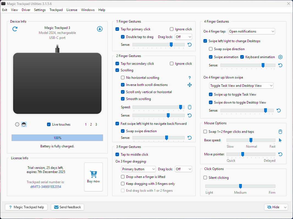Click the download update icon
Image resolution: width=293 pixels, height=219 pixels.
pos(100,29)
